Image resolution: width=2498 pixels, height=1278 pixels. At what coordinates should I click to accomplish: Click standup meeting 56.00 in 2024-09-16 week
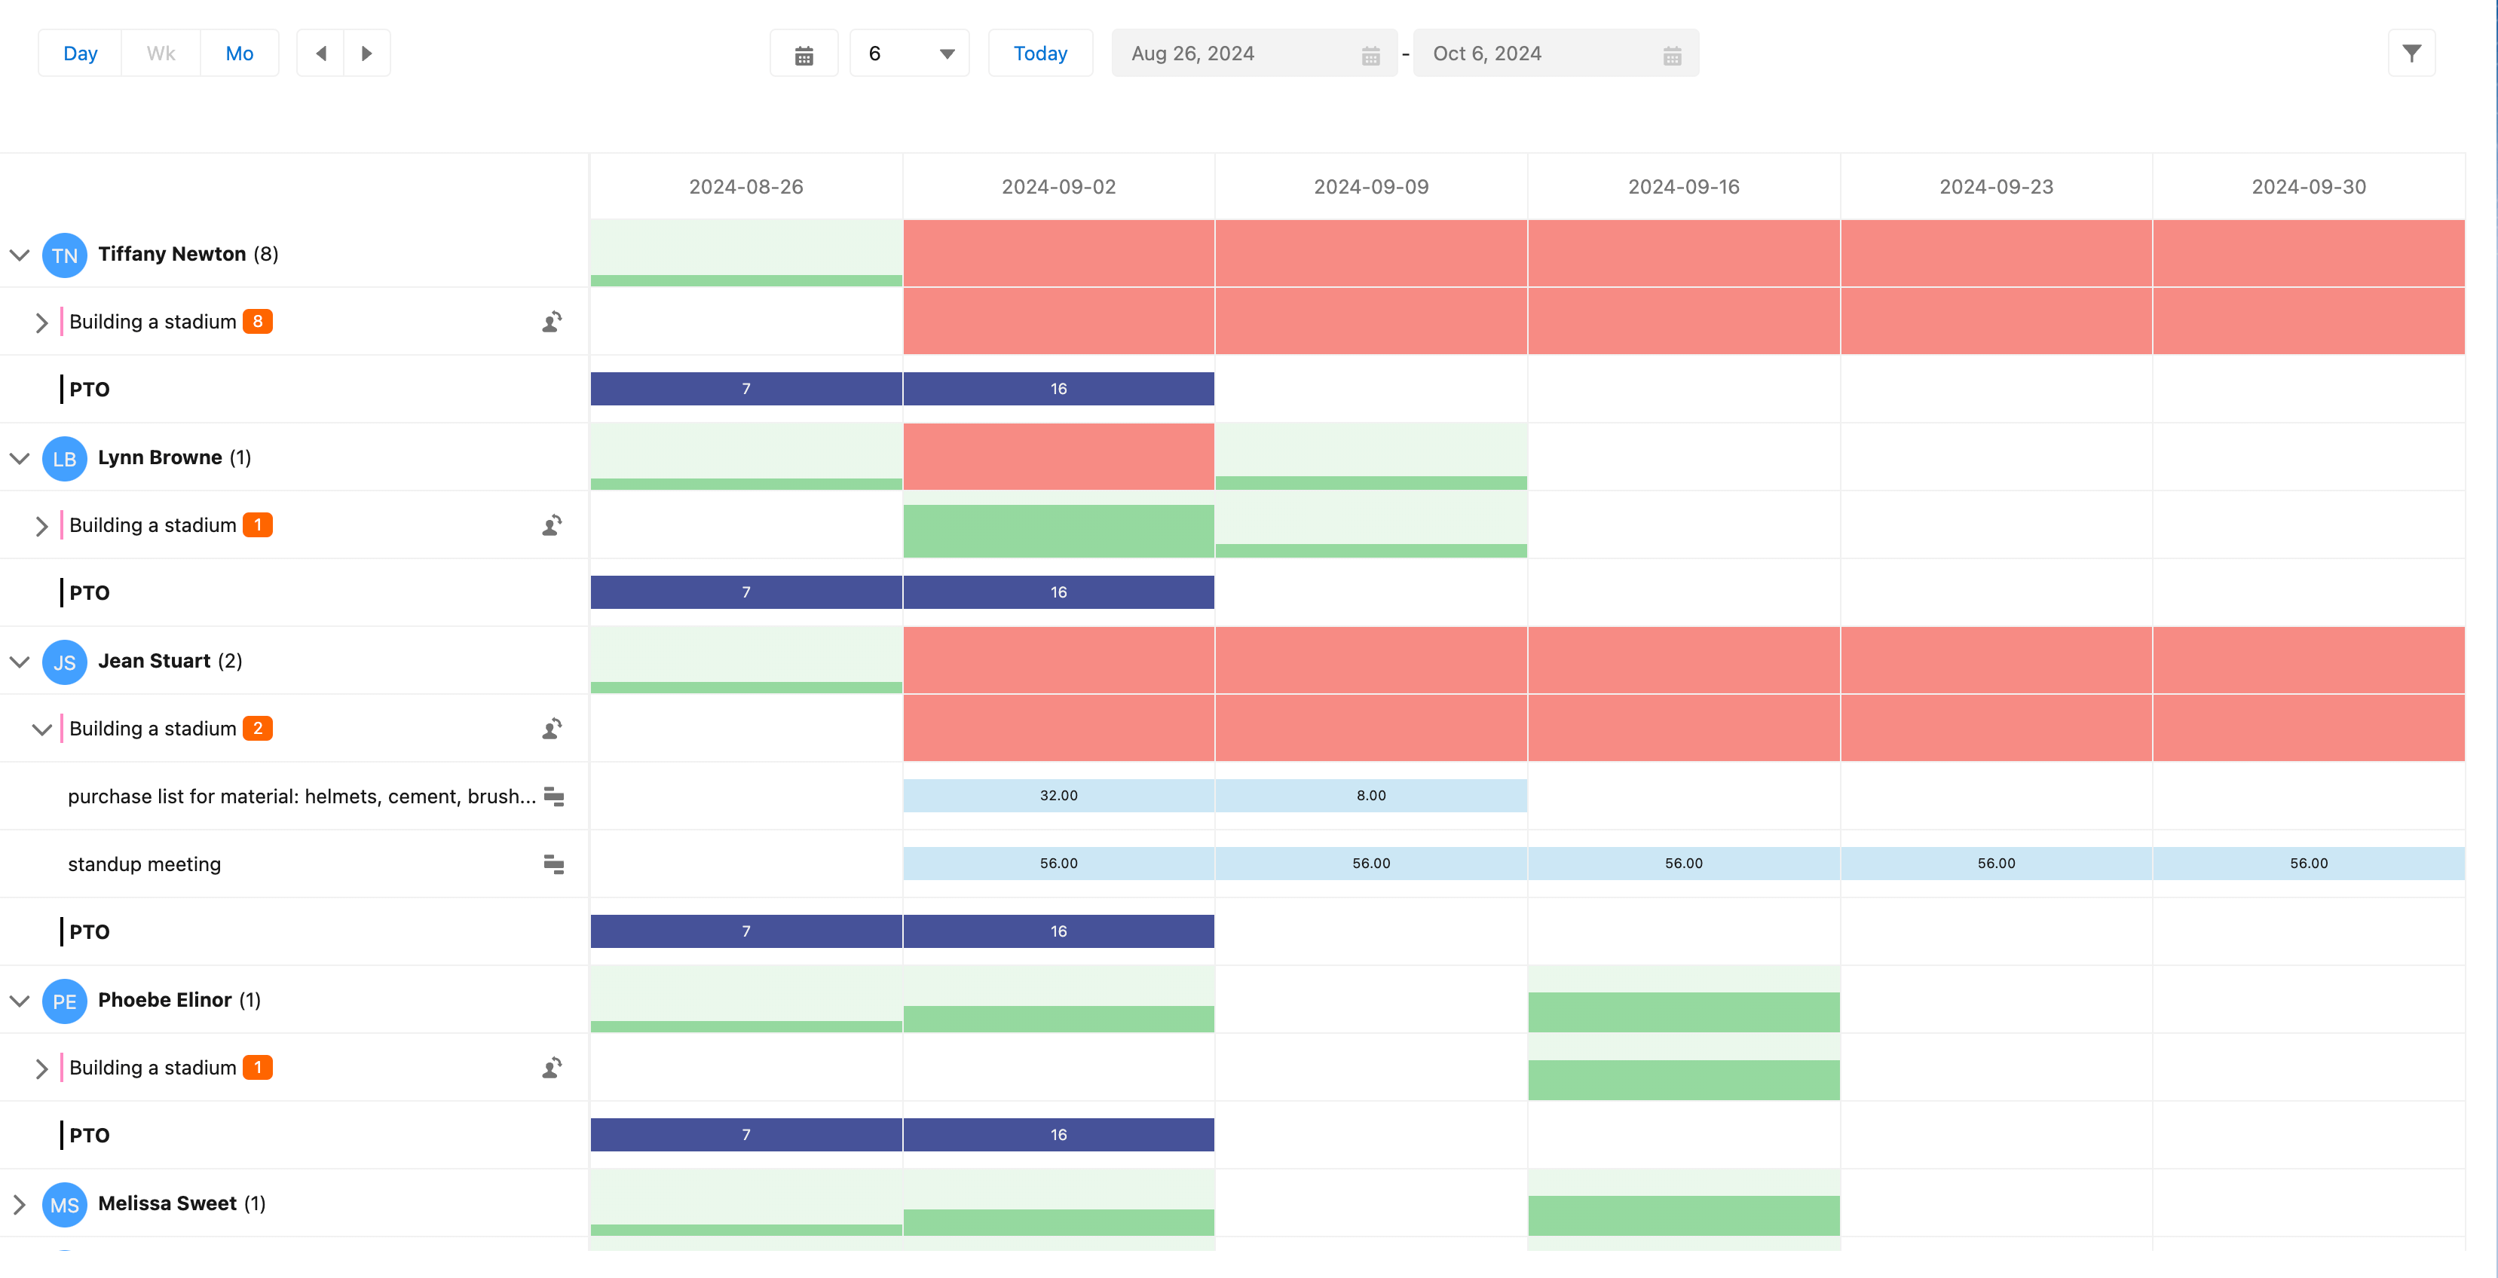pos(1683,864)
